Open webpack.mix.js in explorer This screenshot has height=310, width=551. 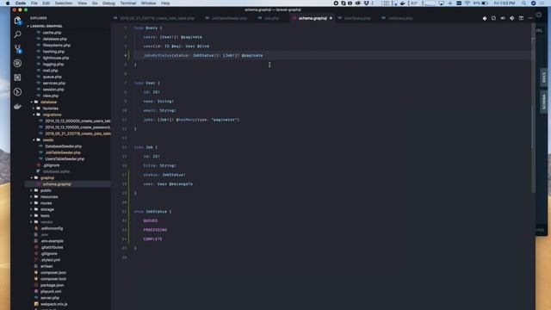tap(53, 304)
